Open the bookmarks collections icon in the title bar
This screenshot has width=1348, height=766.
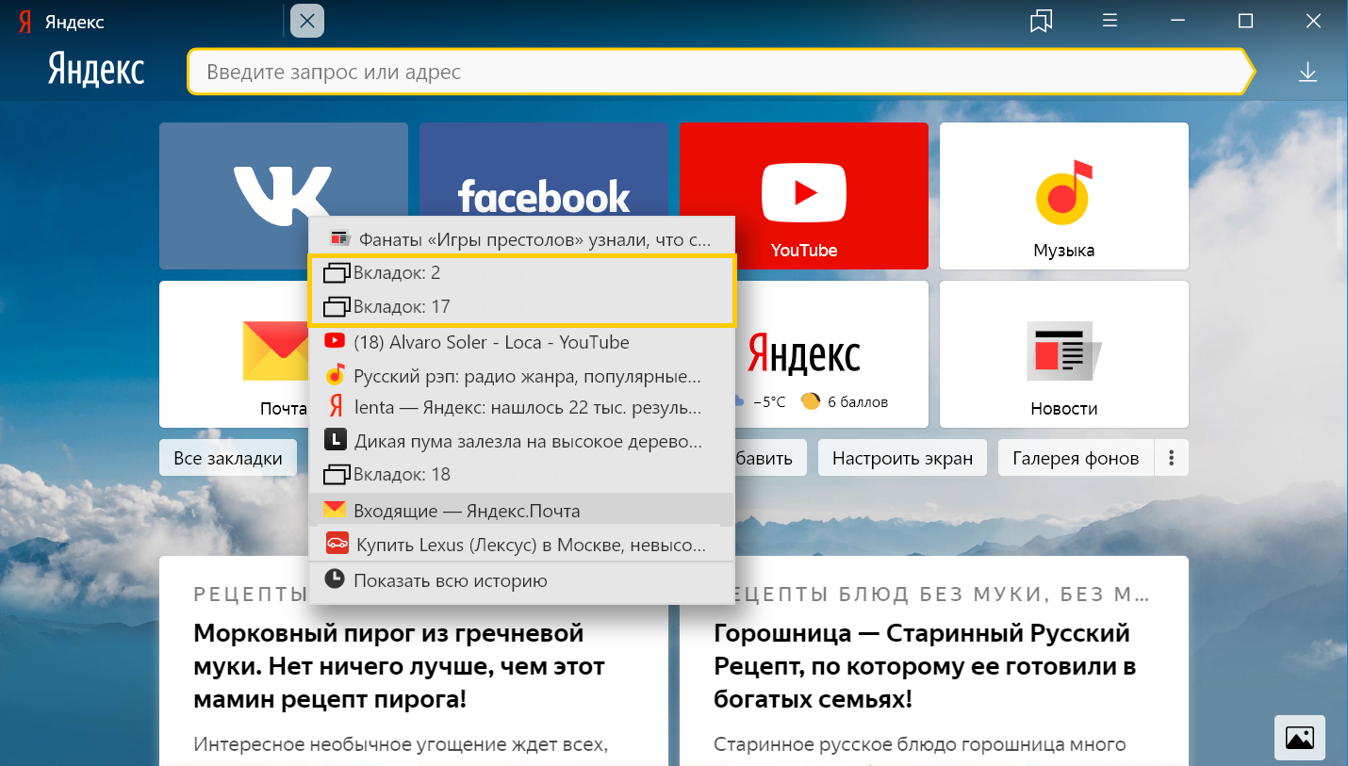[1042, 21]
